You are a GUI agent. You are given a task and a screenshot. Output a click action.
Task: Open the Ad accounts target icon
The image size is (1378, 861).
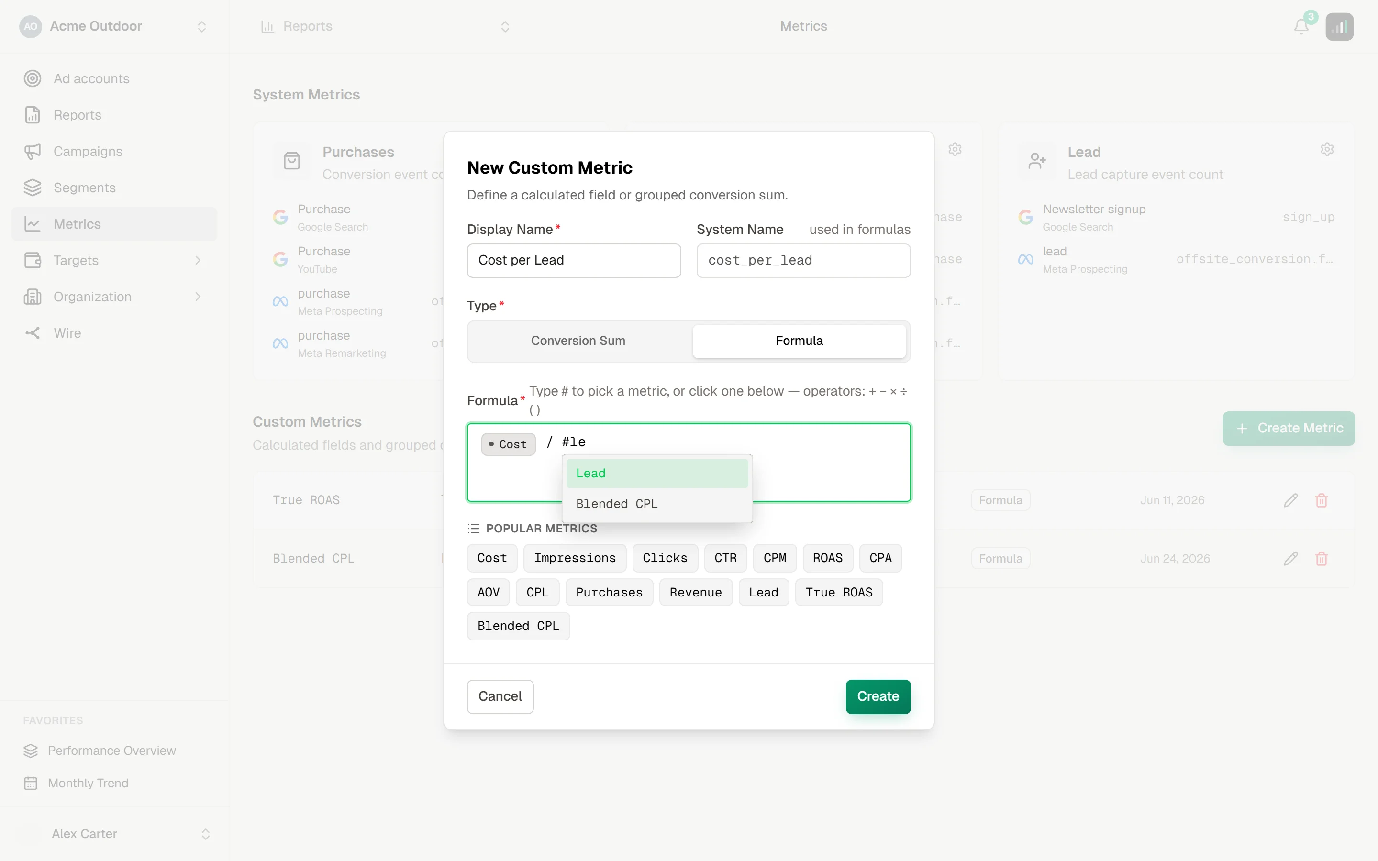(33, 78)
